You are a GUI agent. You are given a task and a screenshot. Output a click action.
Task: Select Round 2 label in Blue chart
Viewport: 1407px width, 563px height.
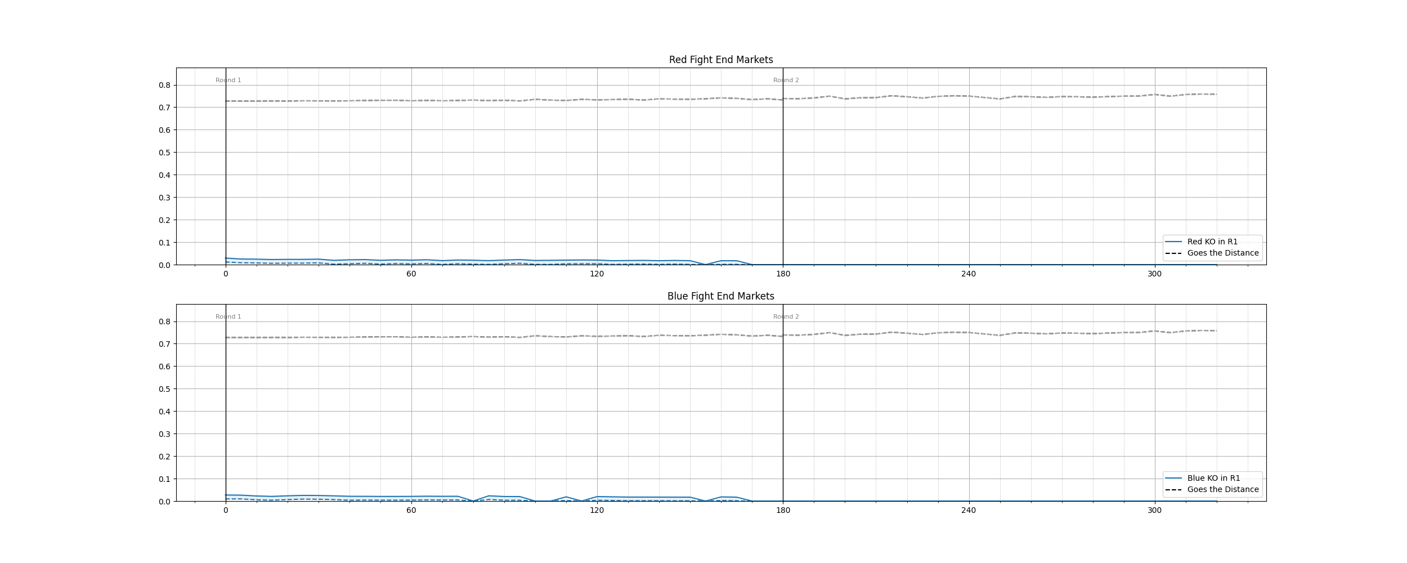pyautogui.click(x=786, y=317)
